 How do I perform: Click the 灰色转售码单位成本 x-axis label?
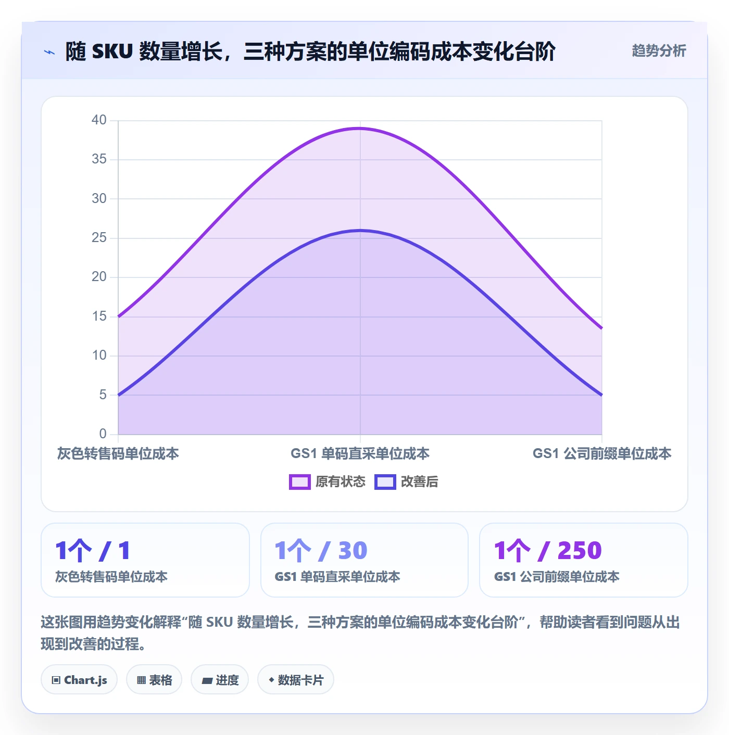pyautogui.click(x=118, y=454)
